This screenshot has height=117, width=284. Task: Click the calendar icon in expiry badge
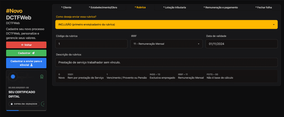click(x=12, y=104)
